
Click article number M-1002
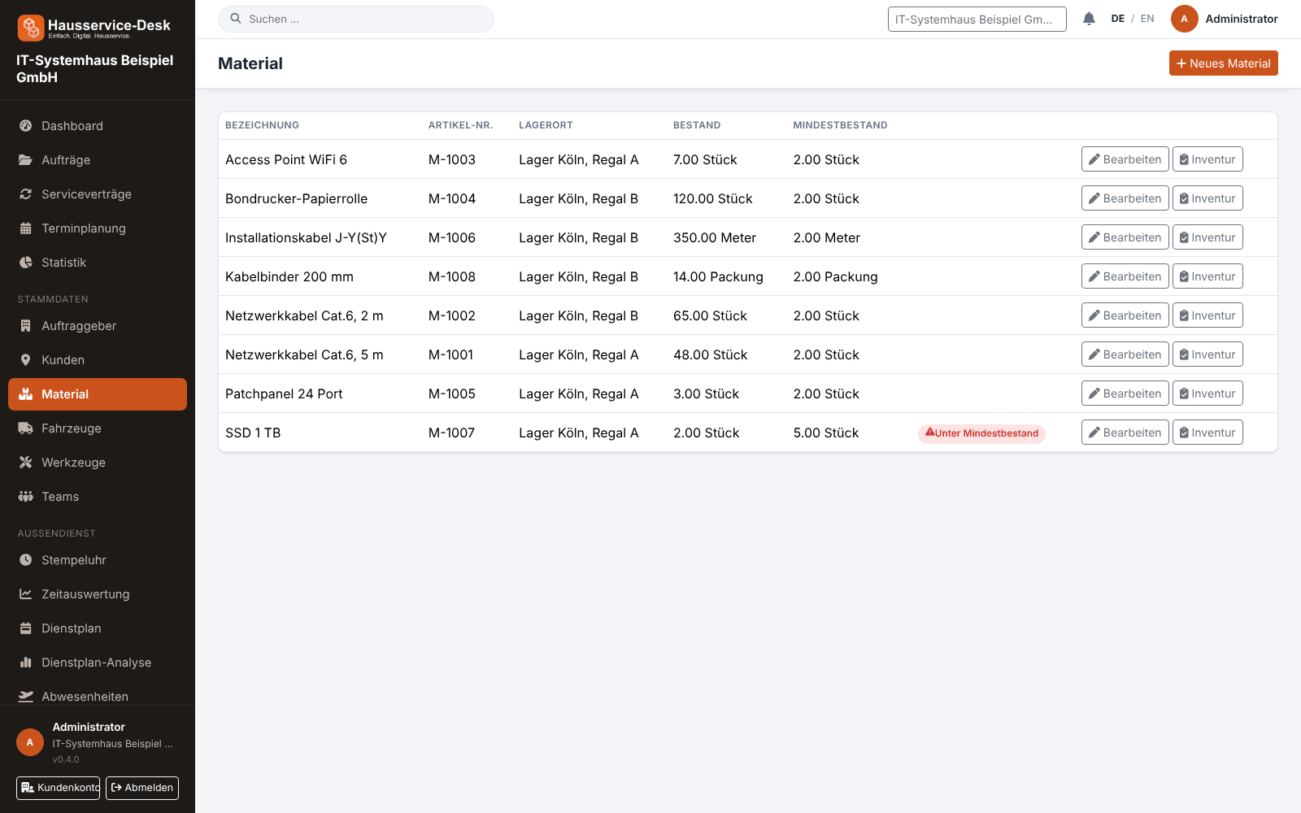point(452,315)
